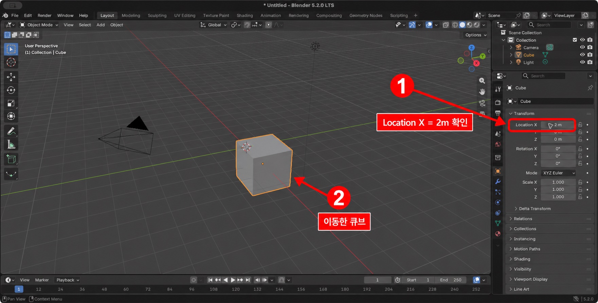Click the Scale X value field
The height and width of the screenshot is (303, 598).
[558, 182]
